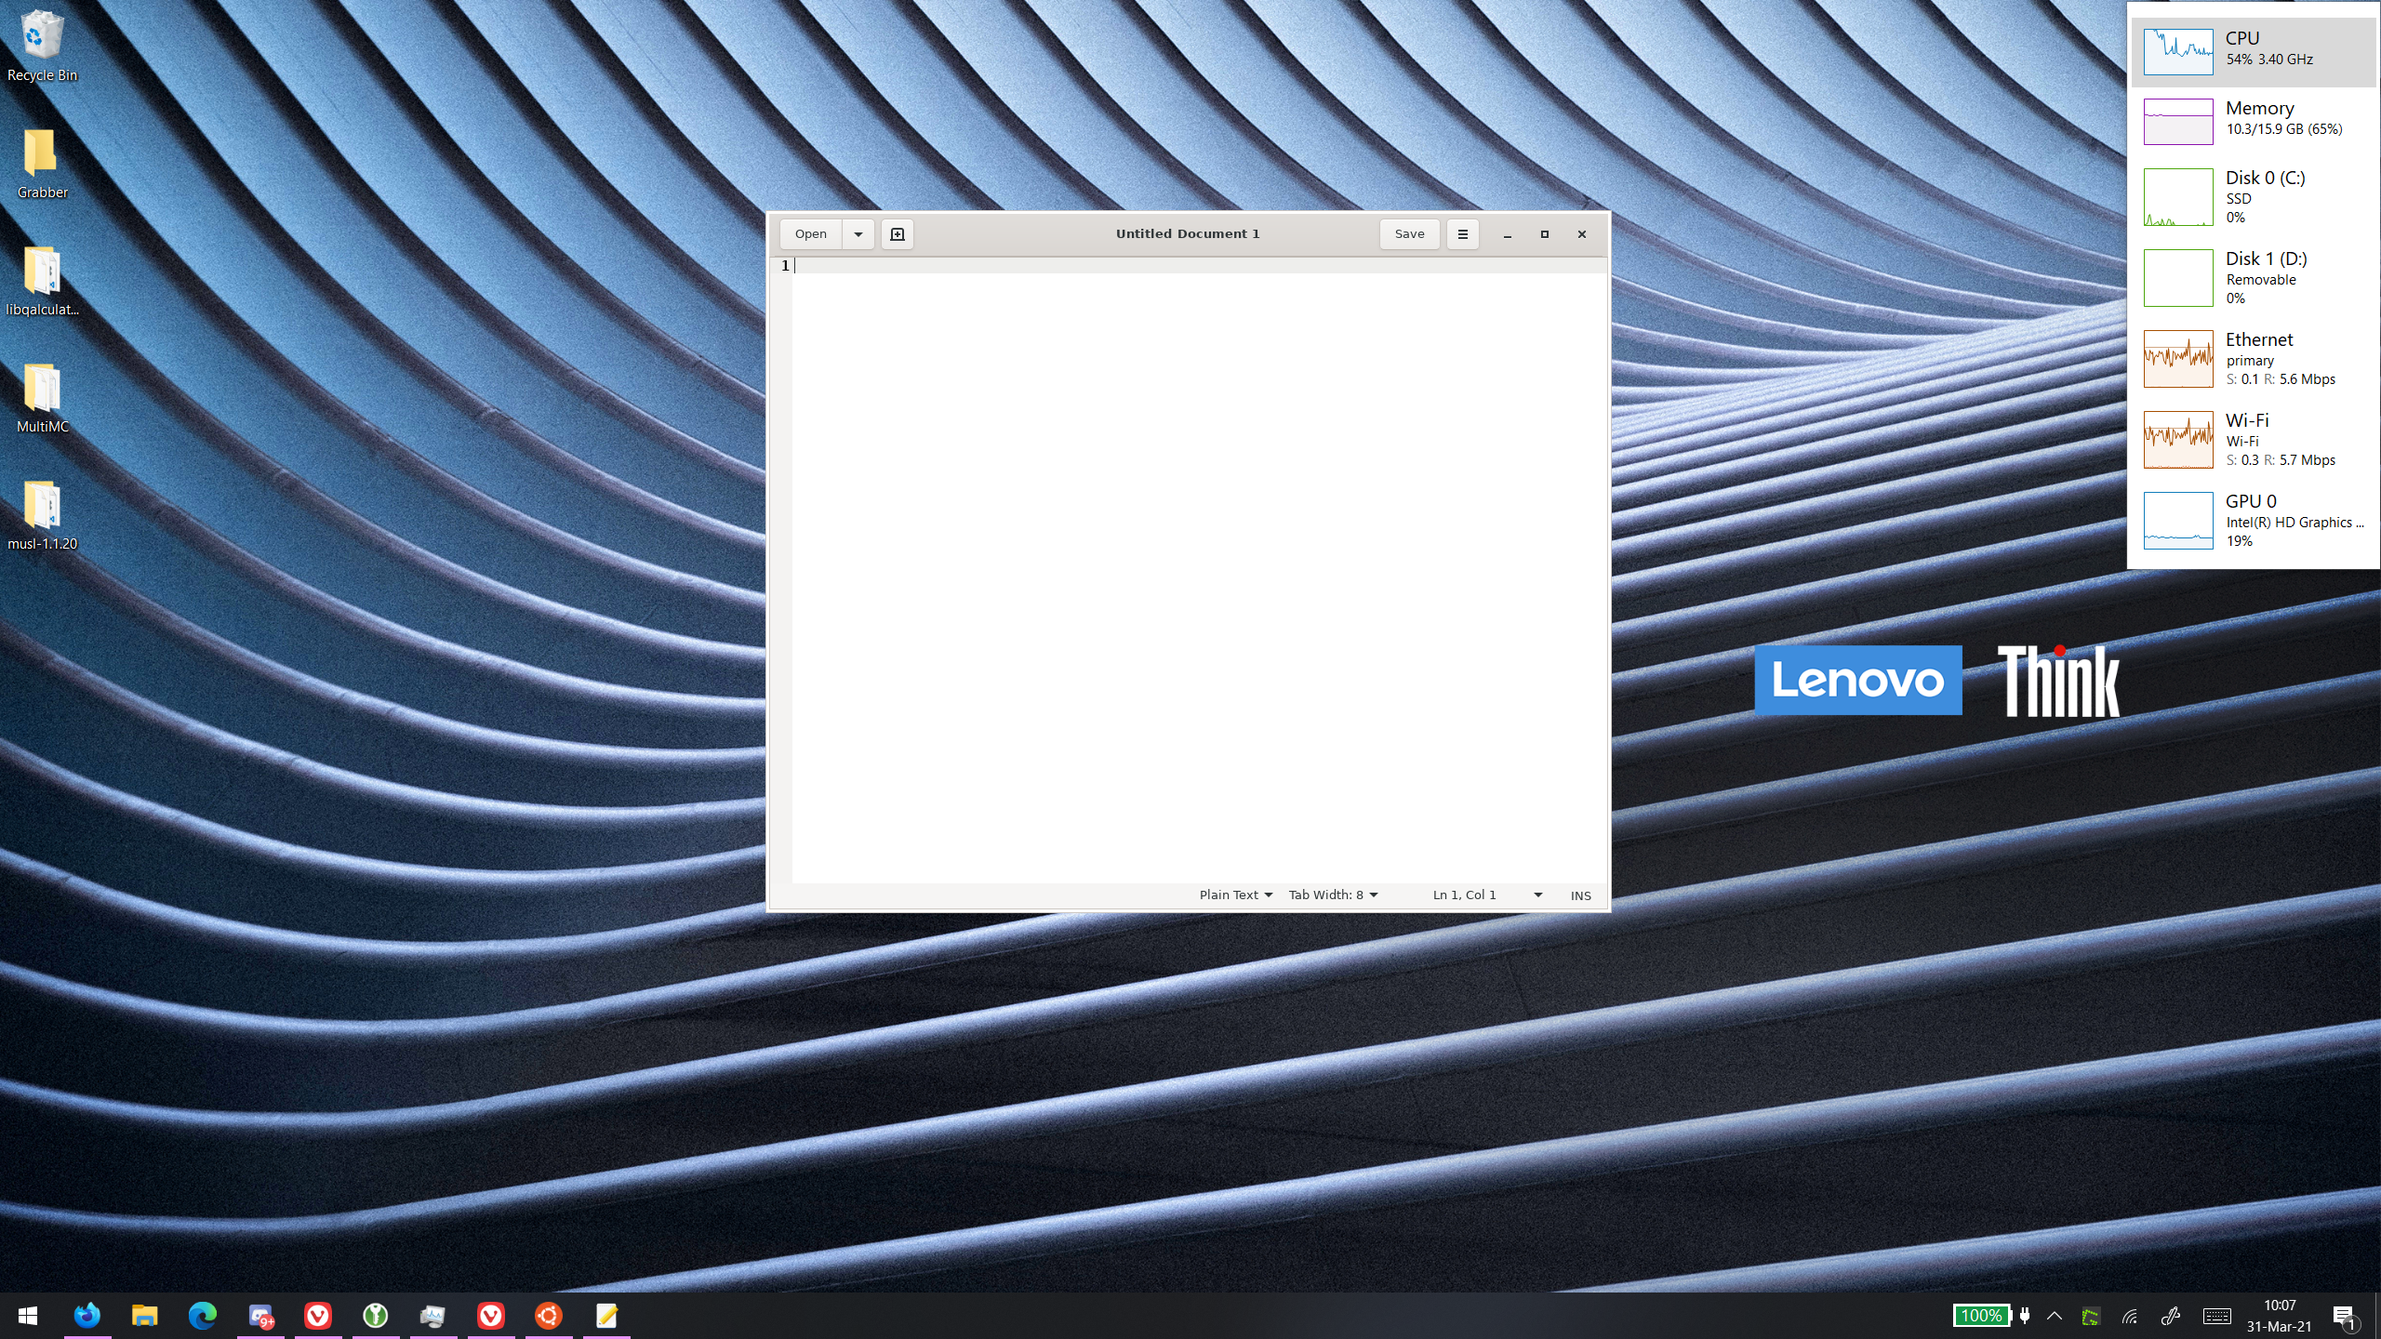Open the Tab Width: 8 dropdown
This screenshot has width=2381, height=1339.
click(x=1333, y=895)
